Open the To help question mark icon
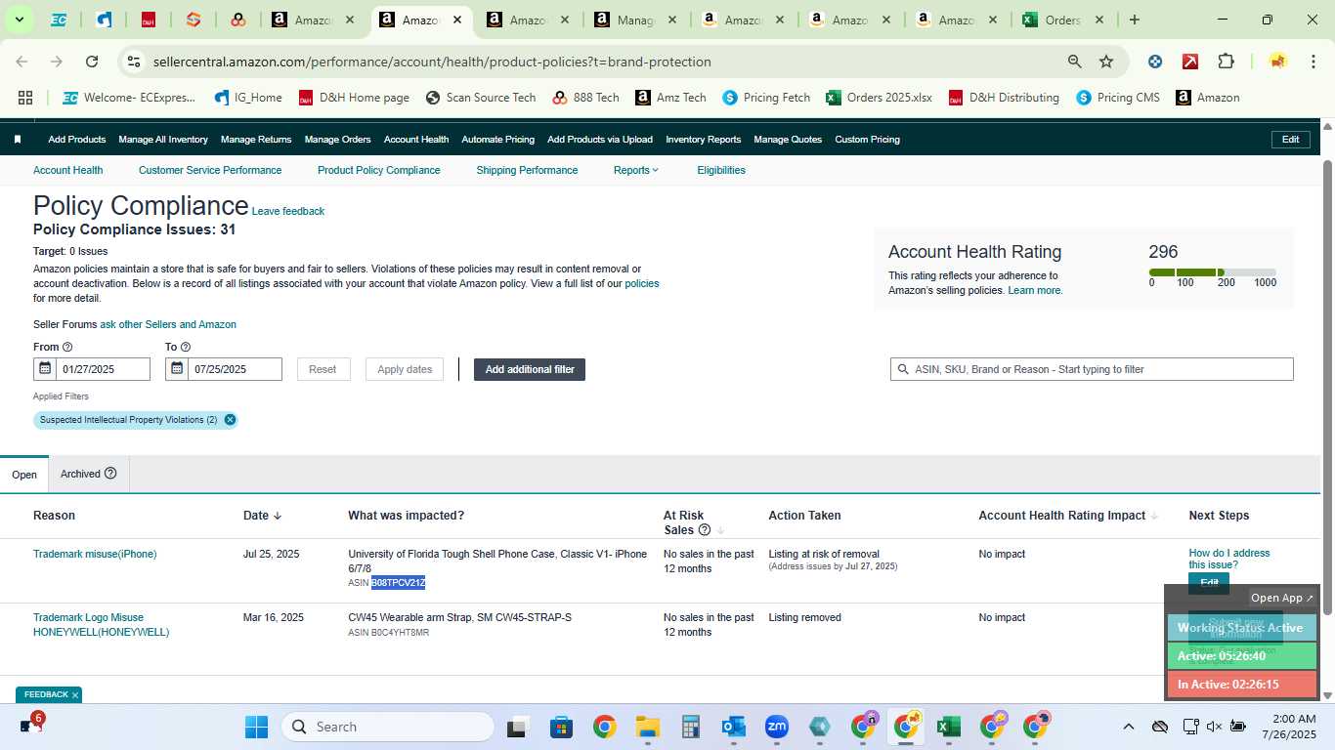The image size is (1335, 750). pyautogui.click(x=186, y=347)
